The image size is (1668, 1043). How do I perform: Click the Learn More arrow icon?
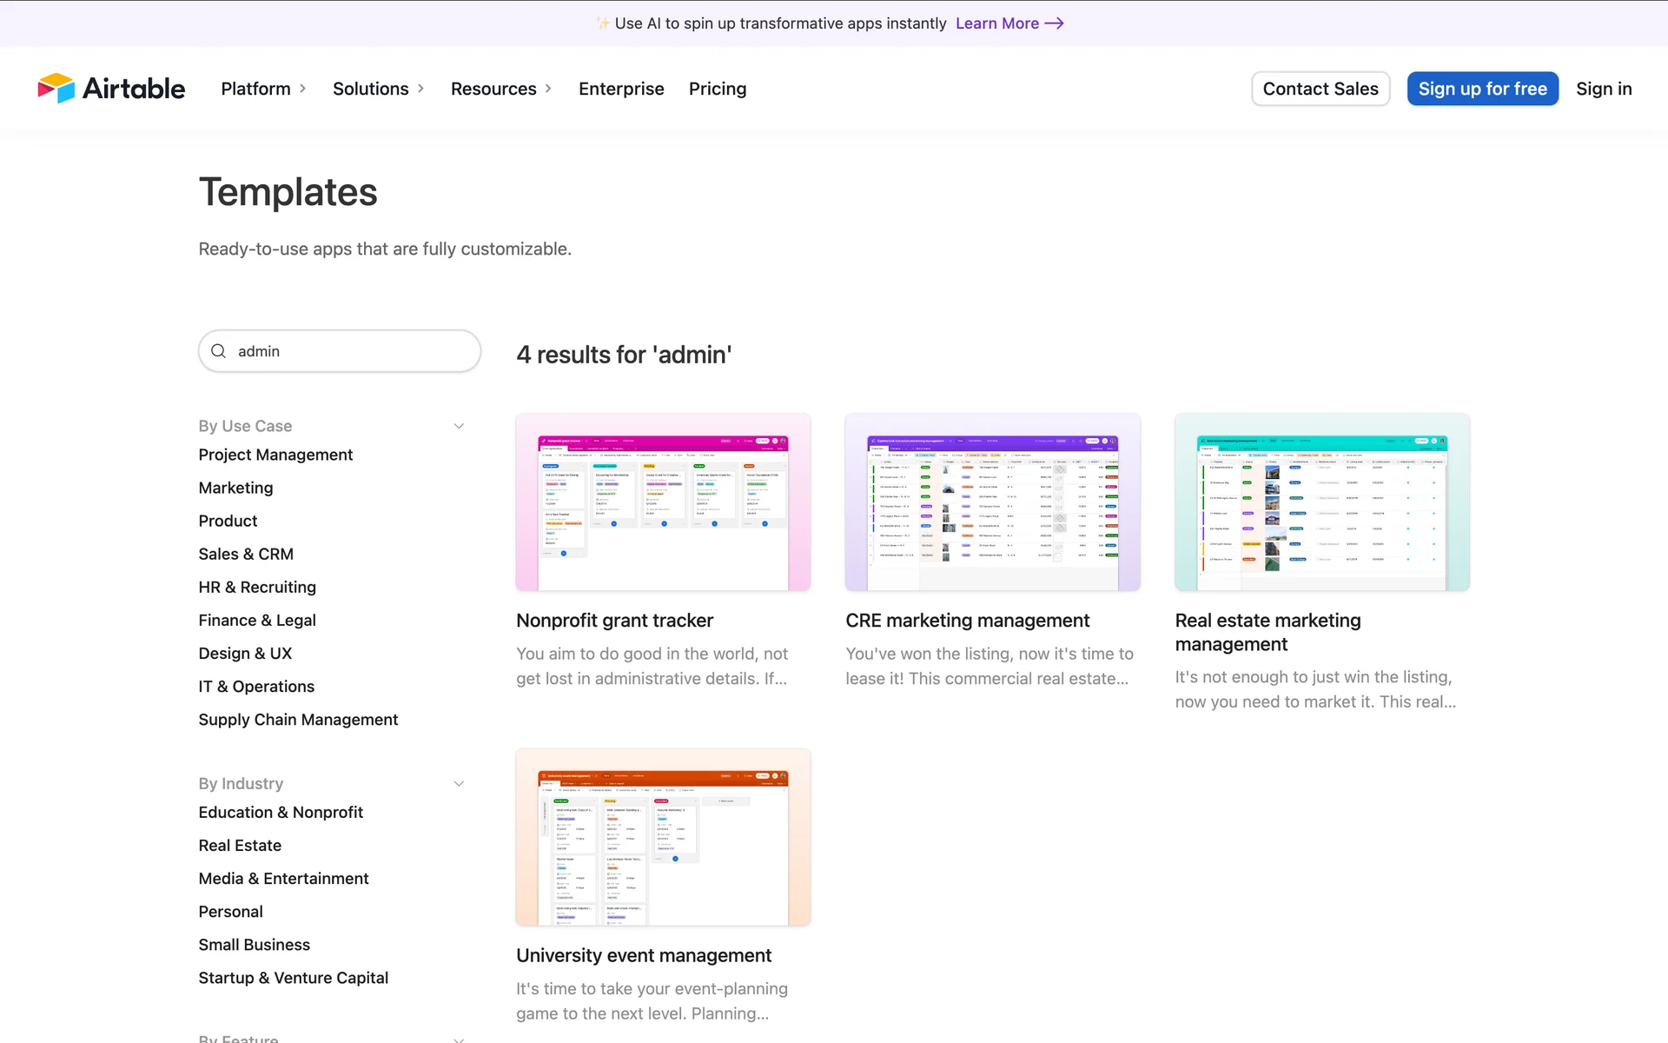(x=1054, y=23)
